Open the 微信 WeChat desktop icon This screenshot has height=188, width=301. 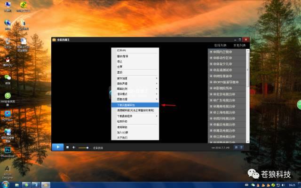coord(8,79)
